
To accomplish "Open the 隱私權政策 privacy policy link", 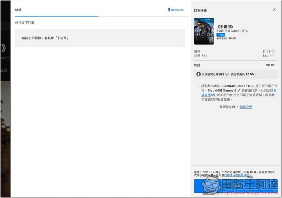I will [273, 91].
